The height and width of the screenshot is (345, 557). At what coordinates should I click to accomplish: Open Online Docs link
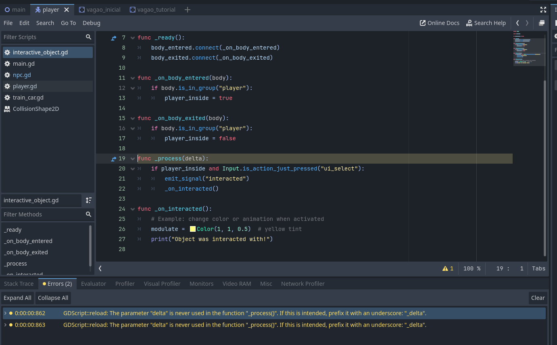(439, 23)
